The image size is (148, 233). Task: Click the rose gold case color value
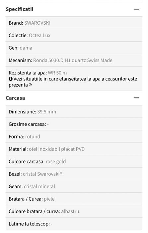[56, 162]
